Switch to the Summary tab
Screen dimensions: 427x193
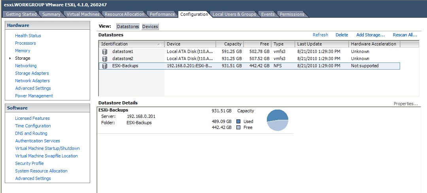point(51,14)
